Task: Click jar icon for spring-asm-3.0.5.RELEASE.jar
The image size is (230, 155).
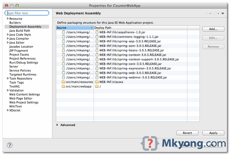Action: pyautogui.click(x=97, y=46)
